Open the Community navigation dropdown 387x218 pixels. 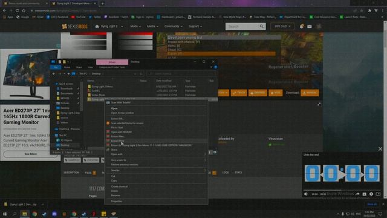pyautogui.click(x=174, y=27)
